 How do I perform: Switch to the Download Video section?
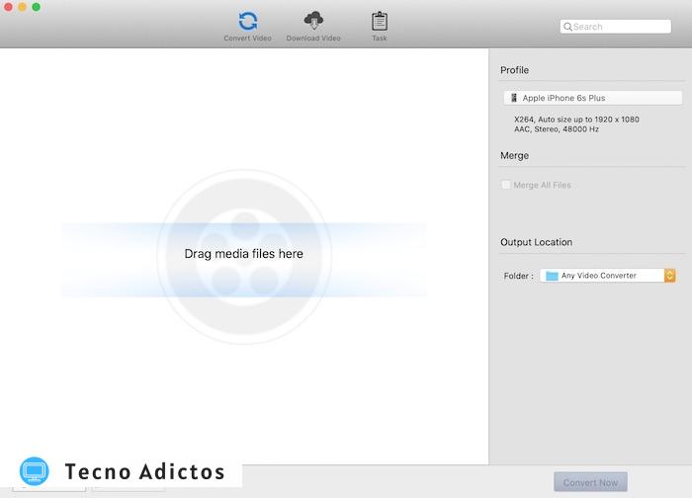pos(313,26)
